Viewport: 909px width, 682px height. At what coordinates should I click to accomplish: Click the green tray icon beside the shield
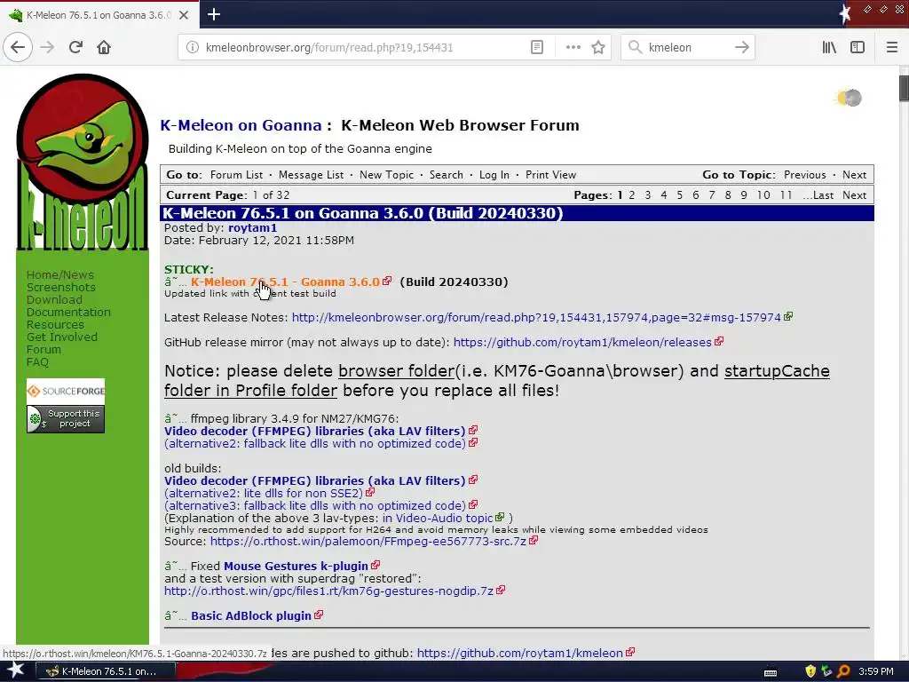click(x=826, y=671)
